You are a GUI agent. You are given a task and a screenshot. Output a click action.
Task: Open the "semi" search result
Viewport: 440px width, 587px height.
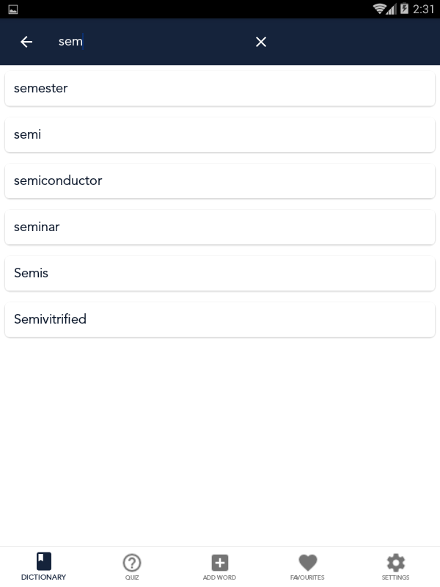click(x=220, y=135)
